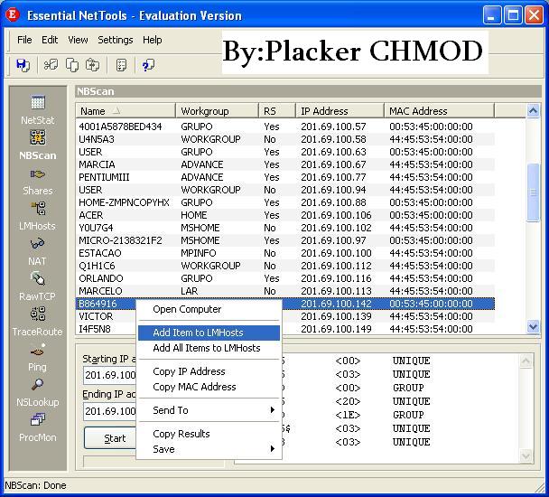Image resolution: width=549 pixels, height=497 pixels.
Task: Open the Edit menu
Action: (50, 40)
